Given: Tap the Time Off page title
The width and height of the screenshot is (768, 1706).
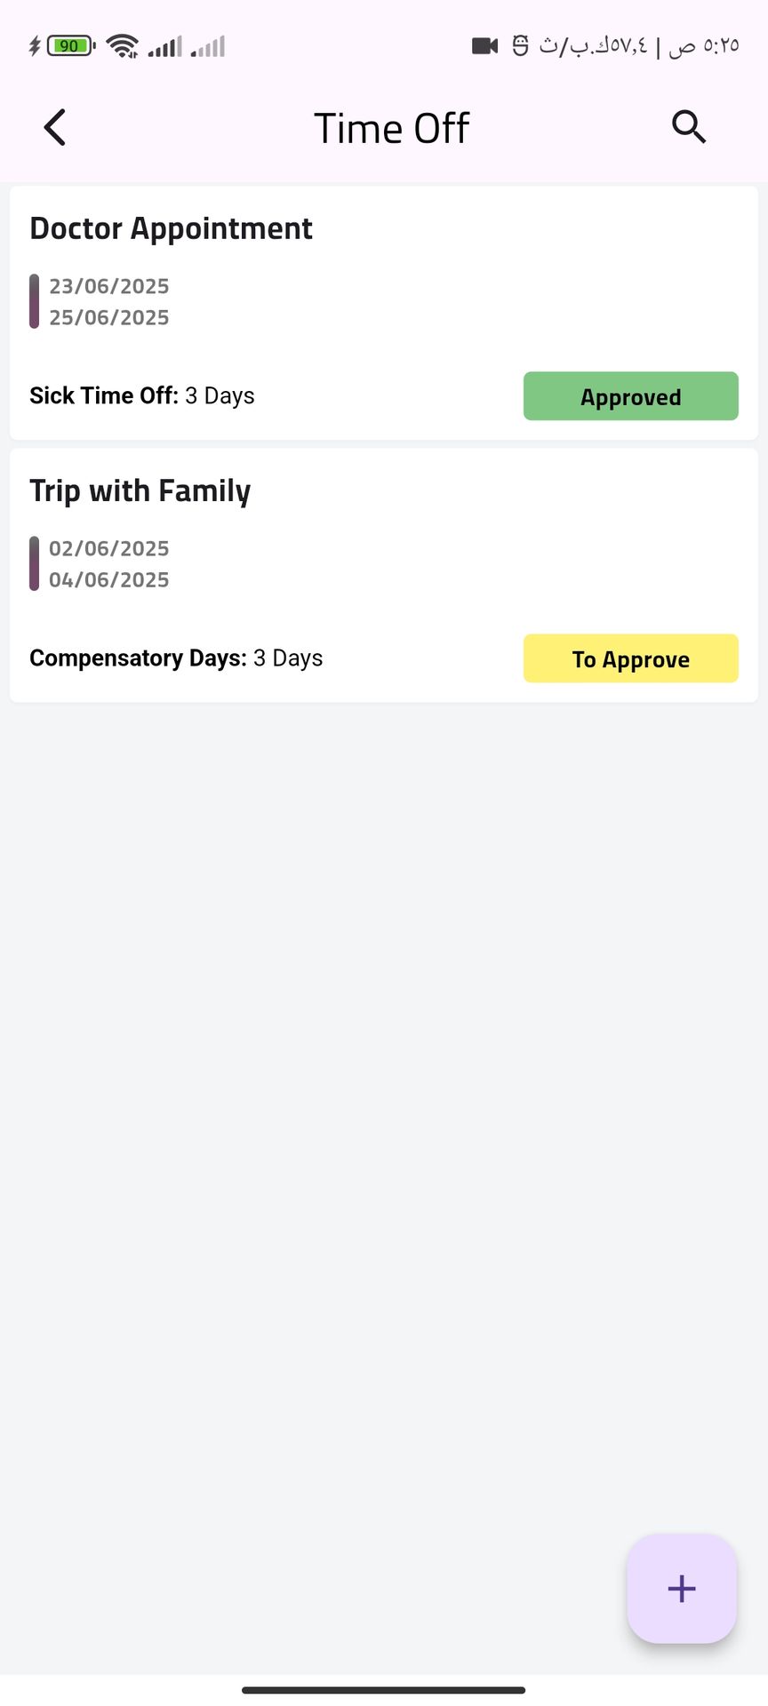Looking at the screenshot, I should [391, 129].
